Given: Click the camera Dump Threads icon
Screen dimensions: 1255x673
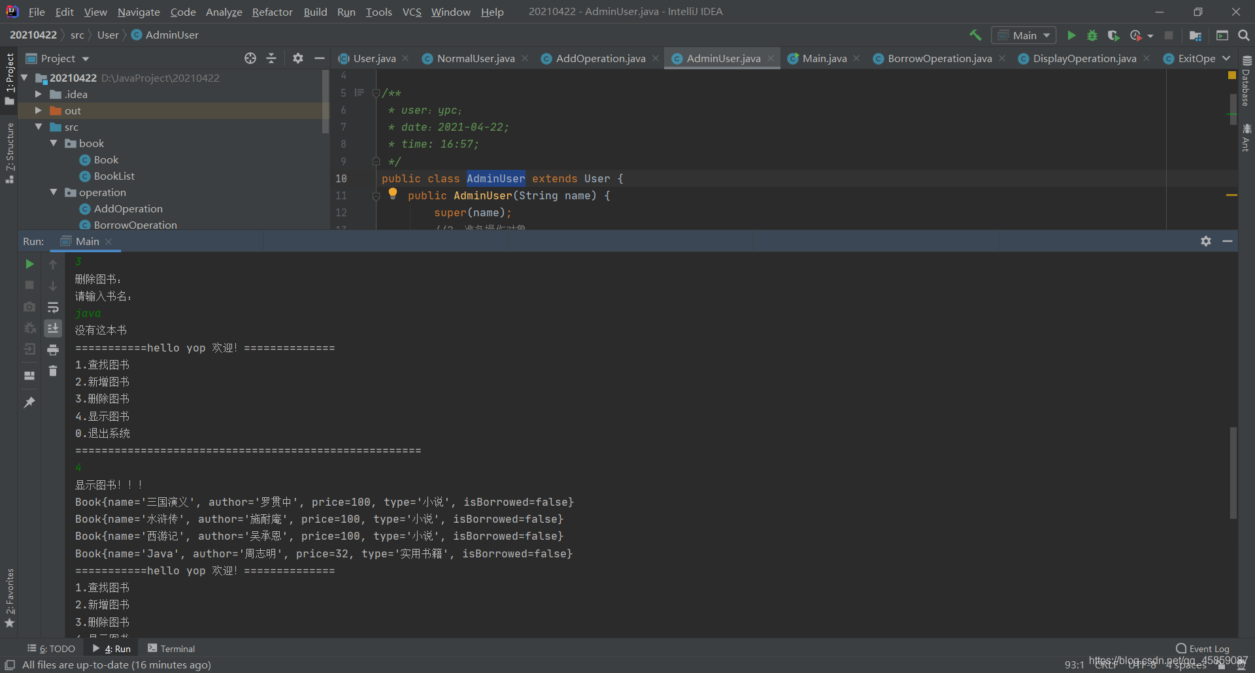Looking at the screenshot, I should click(x=29, y=306).
